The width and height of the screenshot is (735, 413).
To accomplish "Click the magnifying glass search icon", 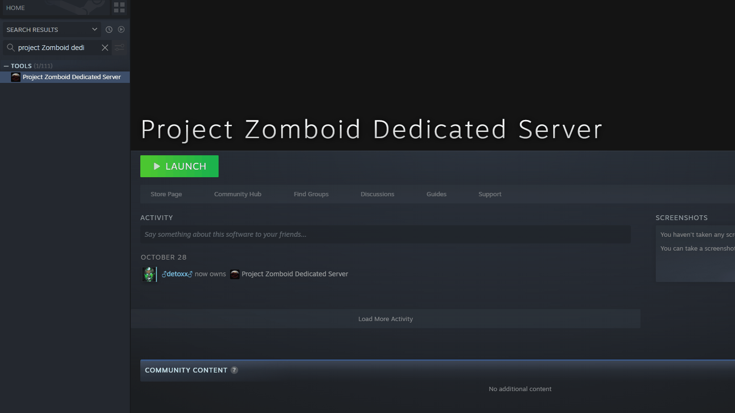I will pos(10,48).
